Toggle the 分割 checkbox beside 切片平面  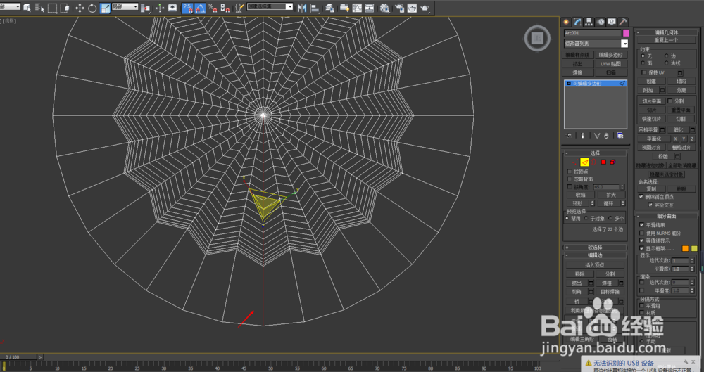pos(670,101)
